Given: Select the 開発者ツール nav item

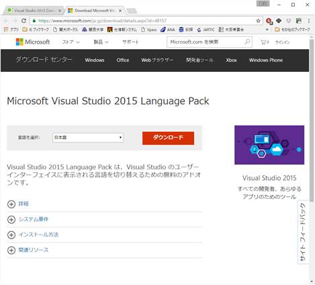Looking at the screenshot, I should [199, 60].
